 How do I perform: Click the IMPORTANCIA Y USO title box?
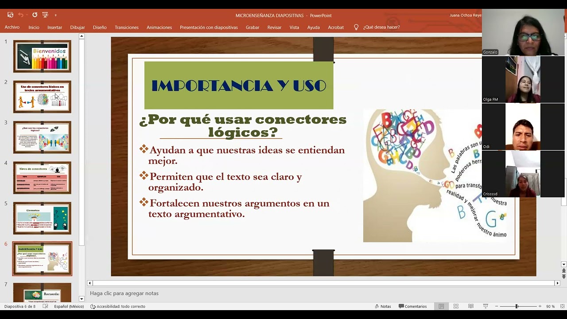tap(239, 85)
